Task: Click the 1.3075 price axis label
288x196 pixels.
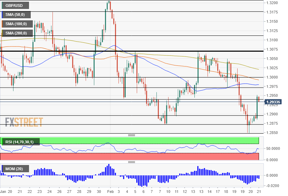Action: point(272,49)
